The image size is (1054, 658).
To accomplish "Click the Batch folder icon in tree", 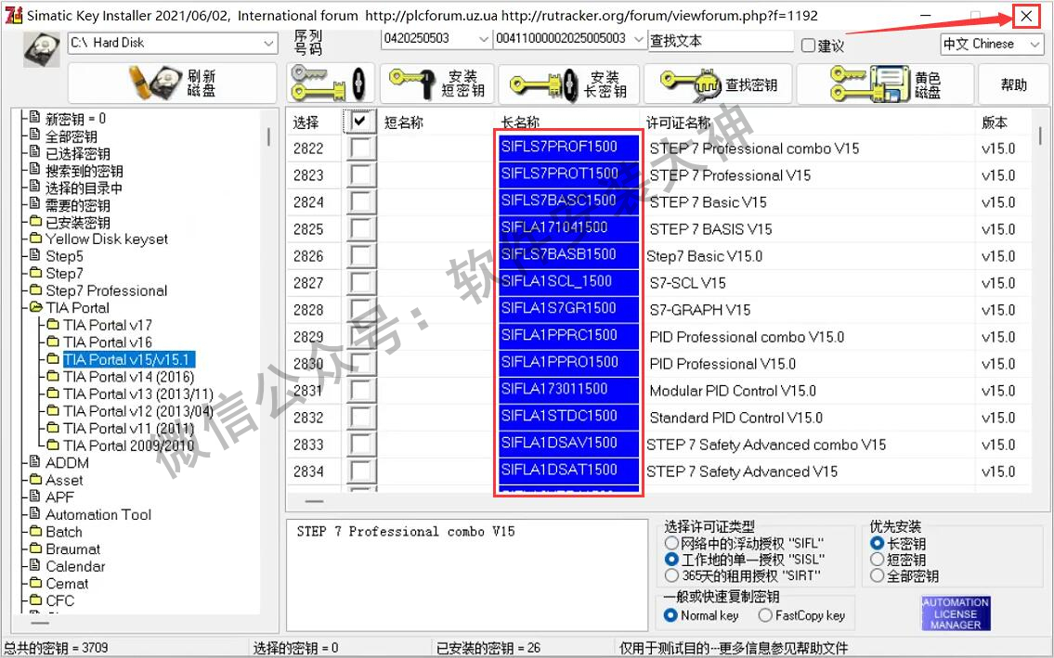I will click(35, 531).
